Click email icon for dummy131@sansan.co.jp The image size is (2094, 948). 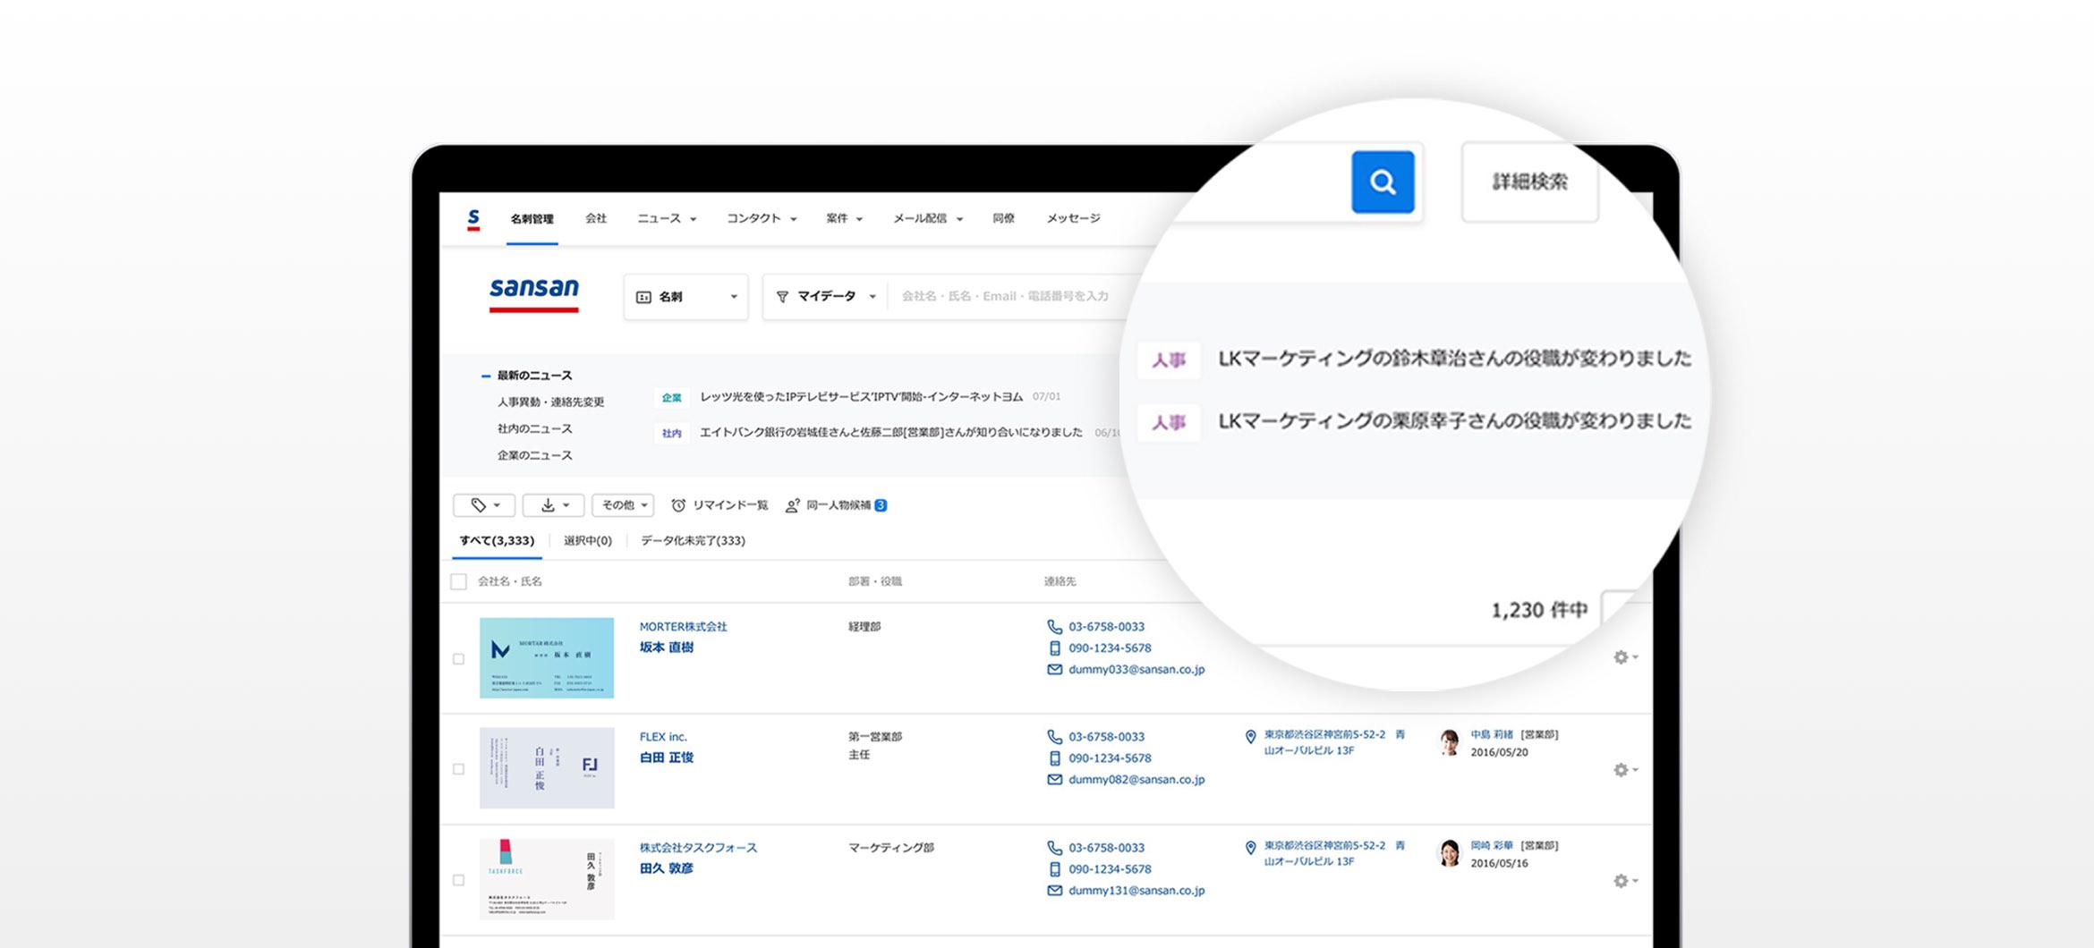tap(1054, 891)
